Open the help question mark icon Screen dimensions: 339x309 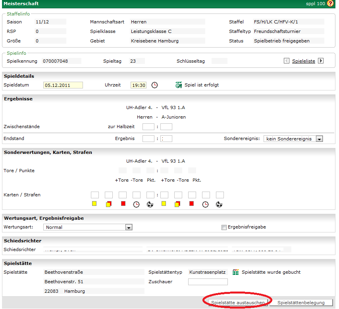tap(330, 4)
